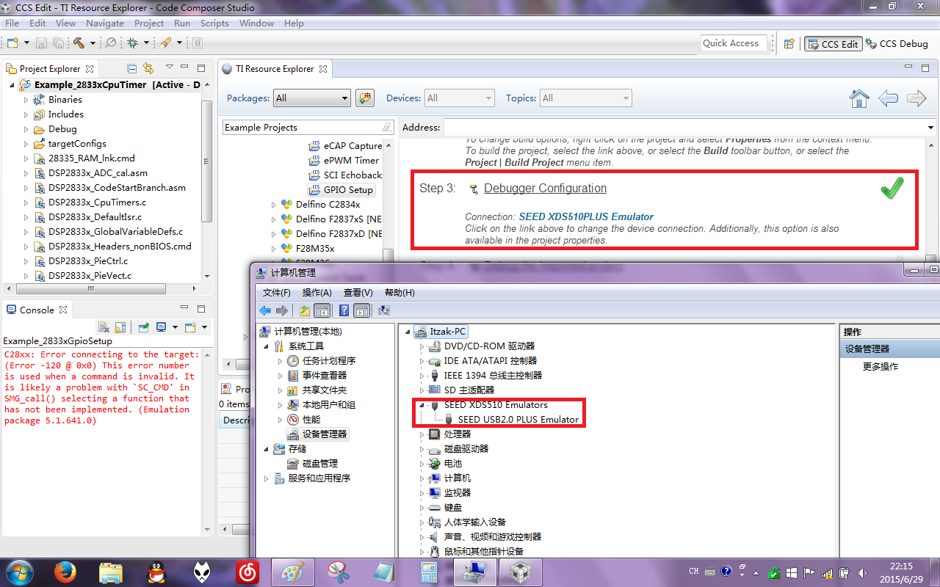Select 28335_RAM_lnk.cmd file

tap(91, 158)
